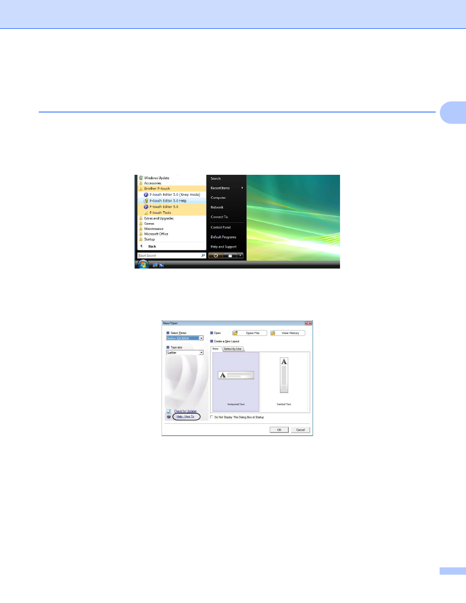Click the Open File button

coord(250,333)
